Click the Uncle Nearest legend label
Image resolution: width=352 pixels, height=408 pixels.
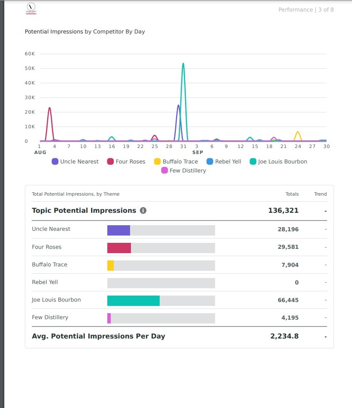point(79,162)
